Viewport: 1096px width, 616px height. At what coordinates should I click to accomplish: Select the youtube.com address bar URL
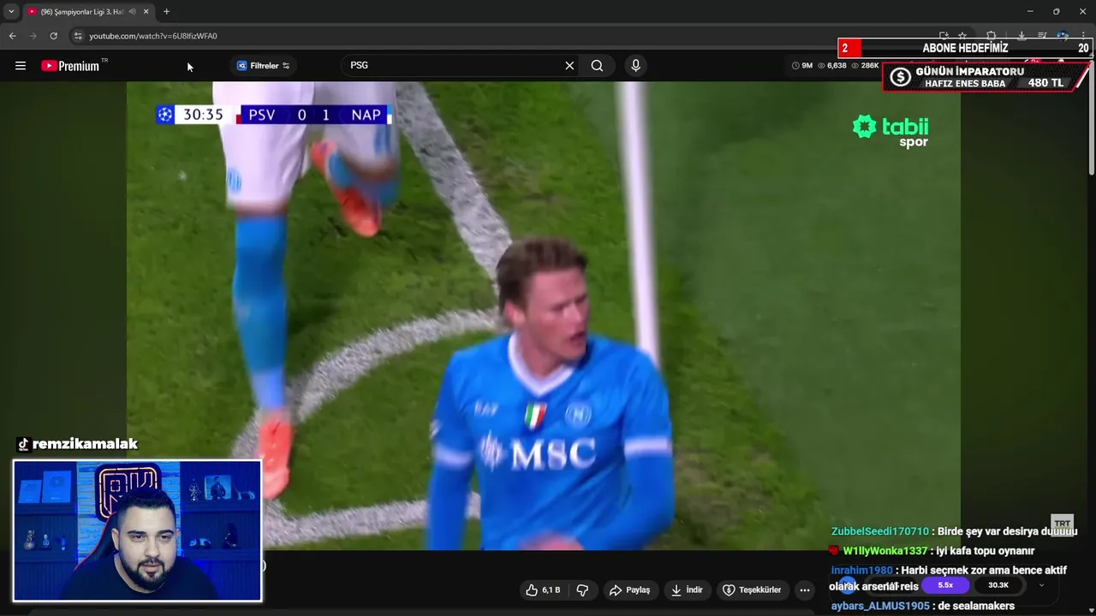pos(153,36)
